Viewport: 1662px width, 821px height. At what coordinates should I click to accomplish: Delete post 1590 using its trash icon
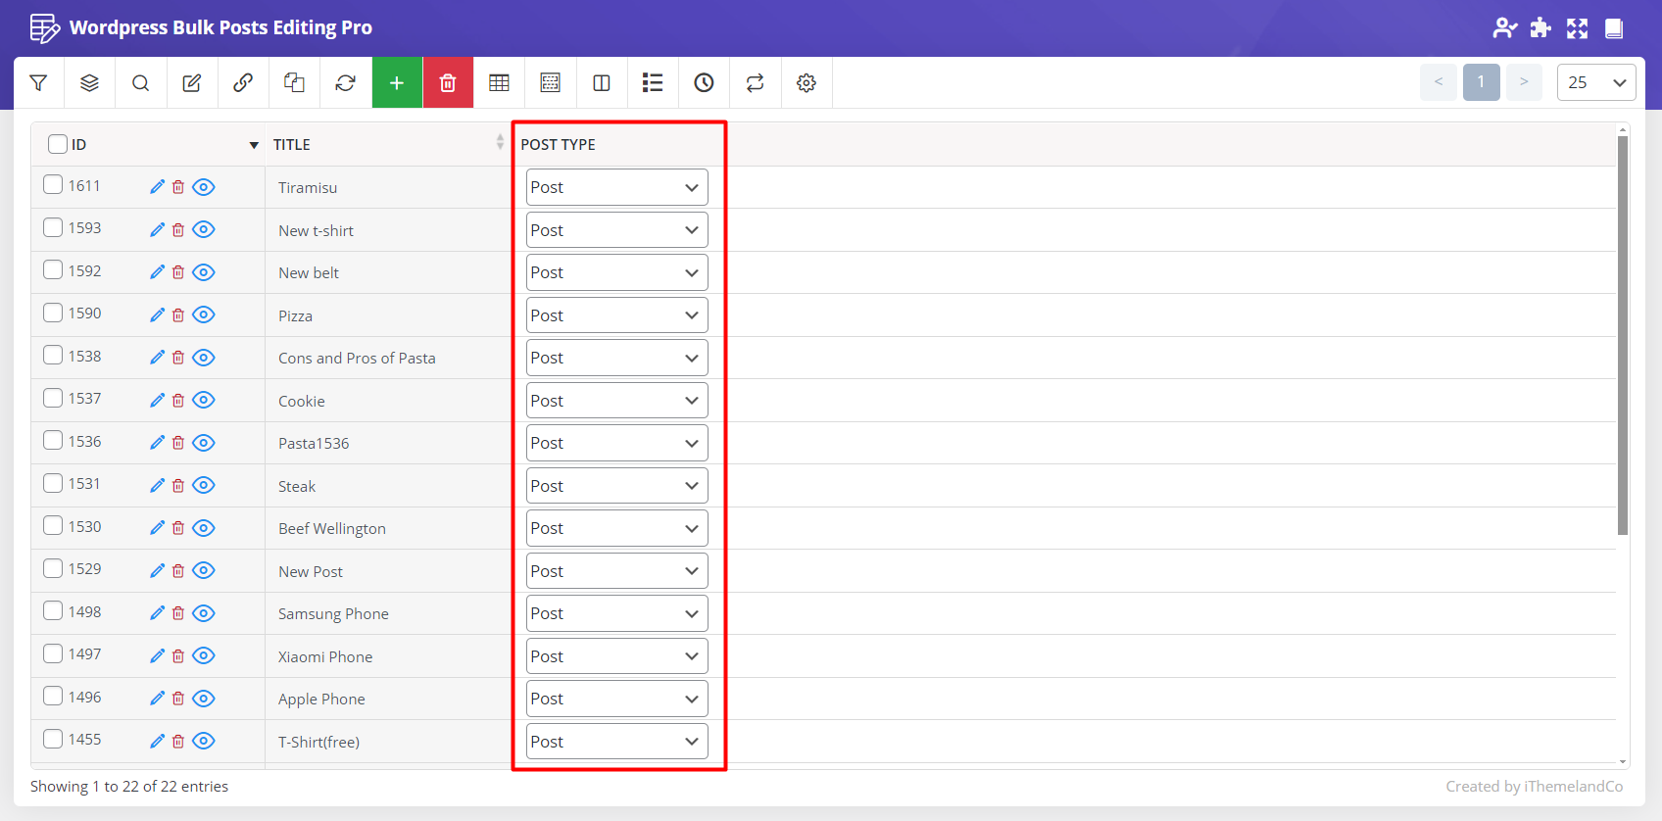(178, 315)
